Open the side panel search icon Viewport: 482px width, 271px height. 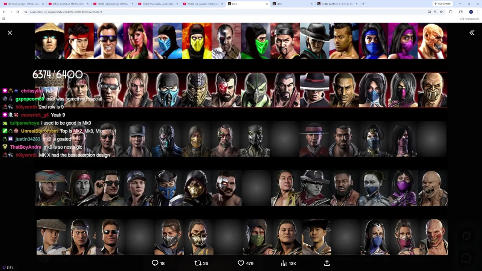click(461, 12)
